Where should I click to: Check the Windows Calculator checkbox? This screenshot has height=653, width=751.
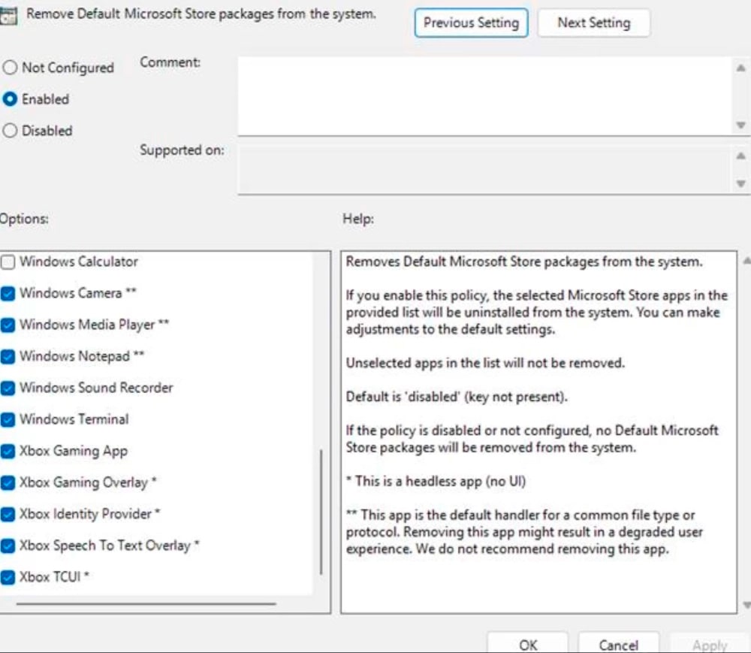8,262
